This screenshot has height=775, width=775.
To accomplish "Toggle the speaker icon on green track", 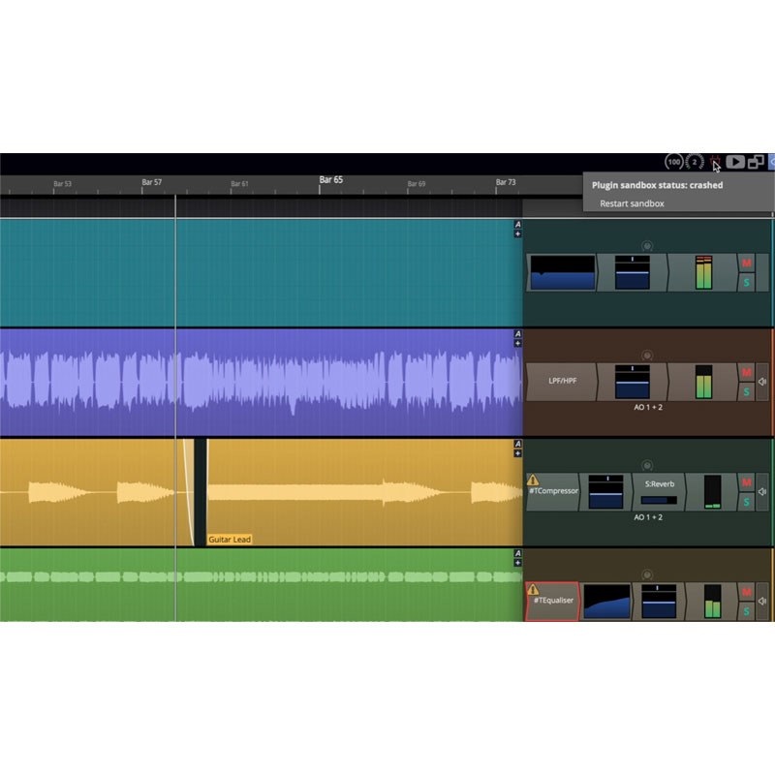I will 762,601.
